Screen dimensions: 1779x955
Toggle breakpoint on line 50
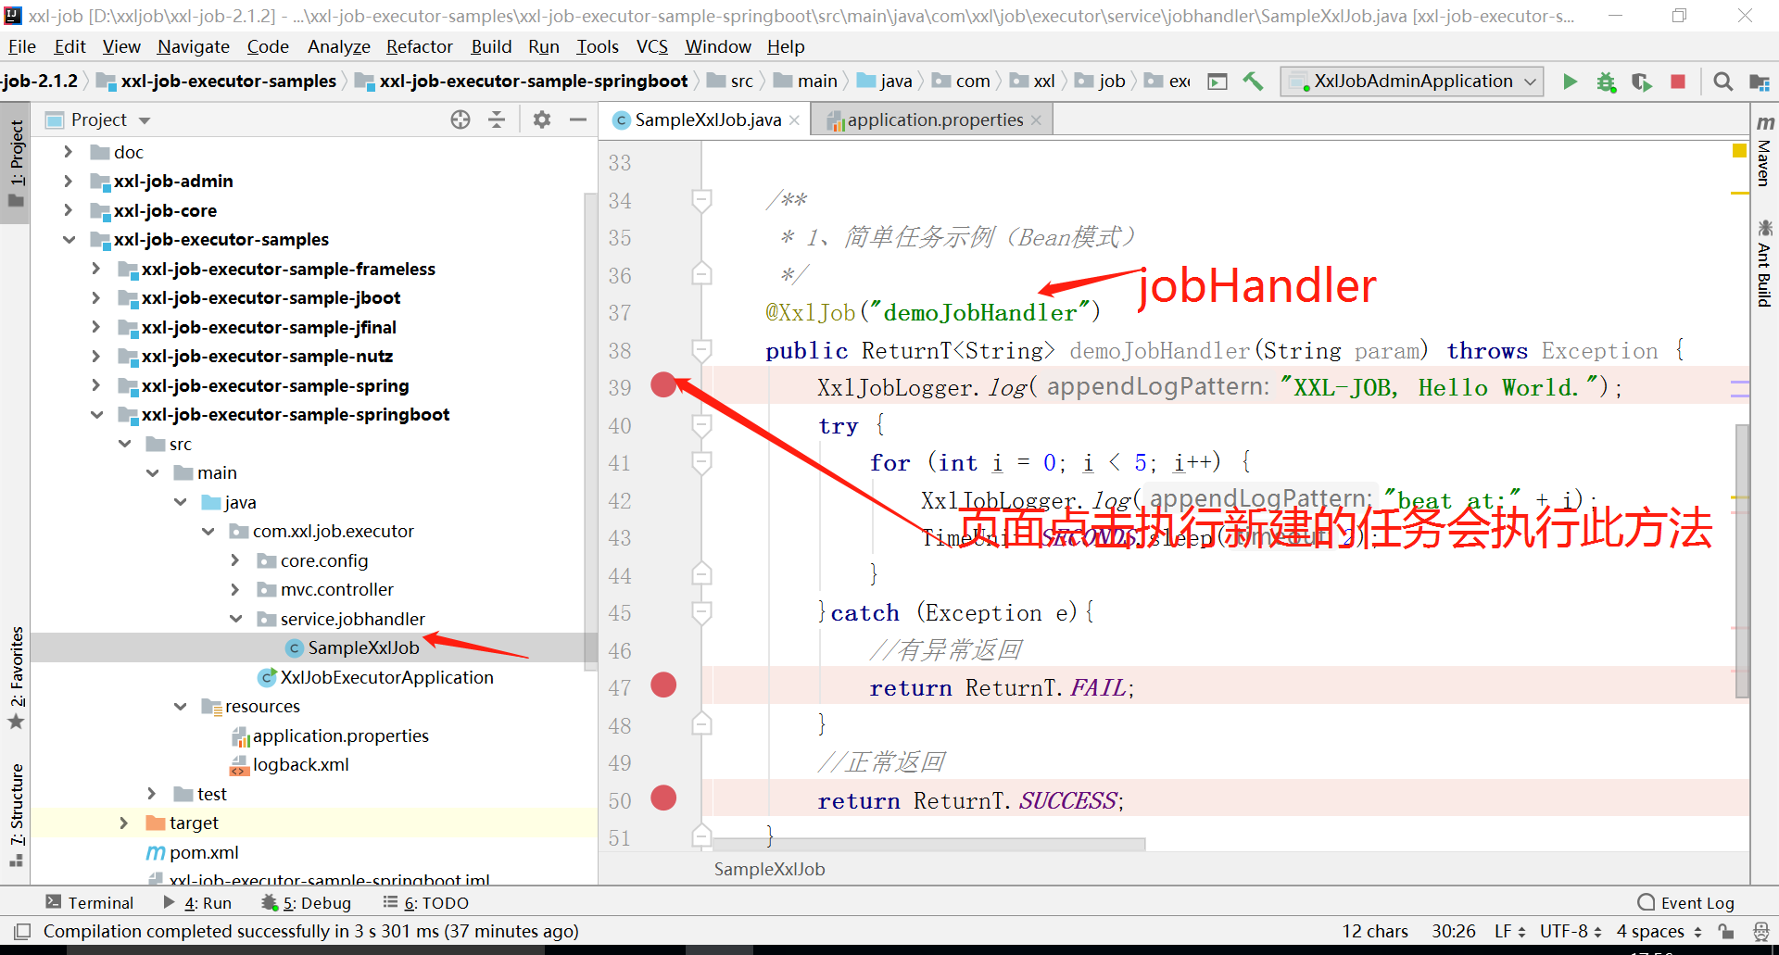point(663,798)
